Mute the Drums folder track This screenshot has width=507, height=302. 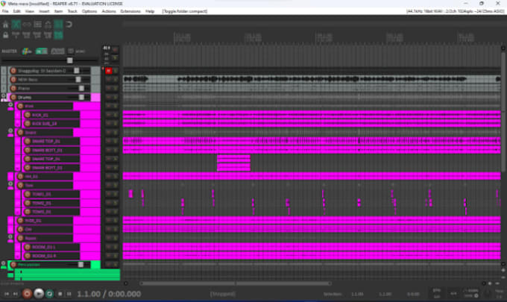pyautogui.click(x=109, y=97)
